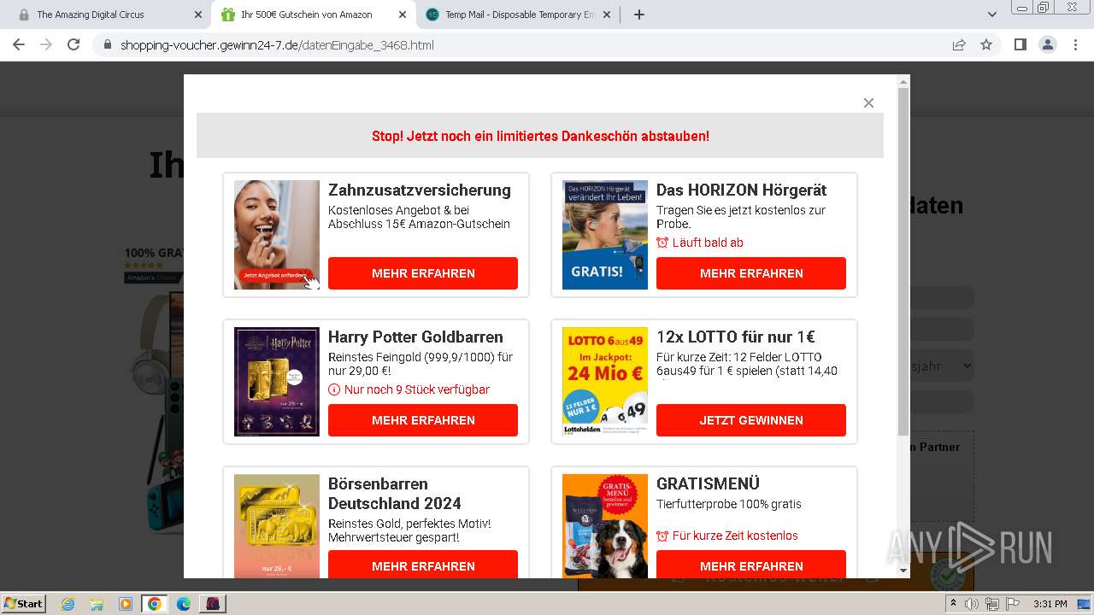Screen dimensions: 1094x615
Task: Click Mehr Erfahren for Harry Potter Goldbarren
Action: (423, 420)
